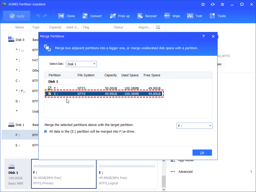This screenshot has width=256, height=192.
Task: Uncheck the E: partition checkbox
Action: point(50,94)
